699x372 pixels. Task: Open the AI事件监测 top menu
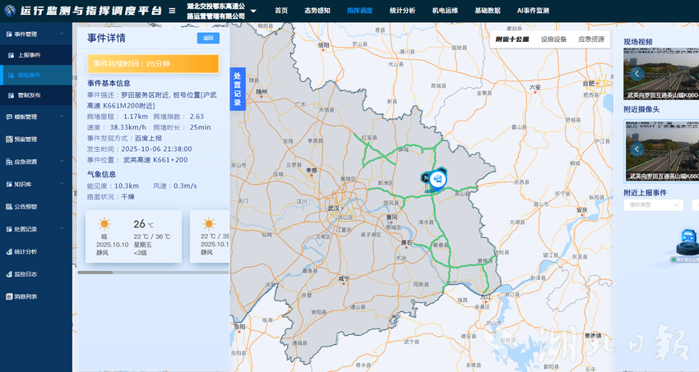click(532, 11)
